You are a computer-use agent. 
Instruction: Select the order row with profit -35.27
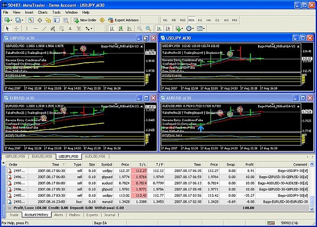158,196
